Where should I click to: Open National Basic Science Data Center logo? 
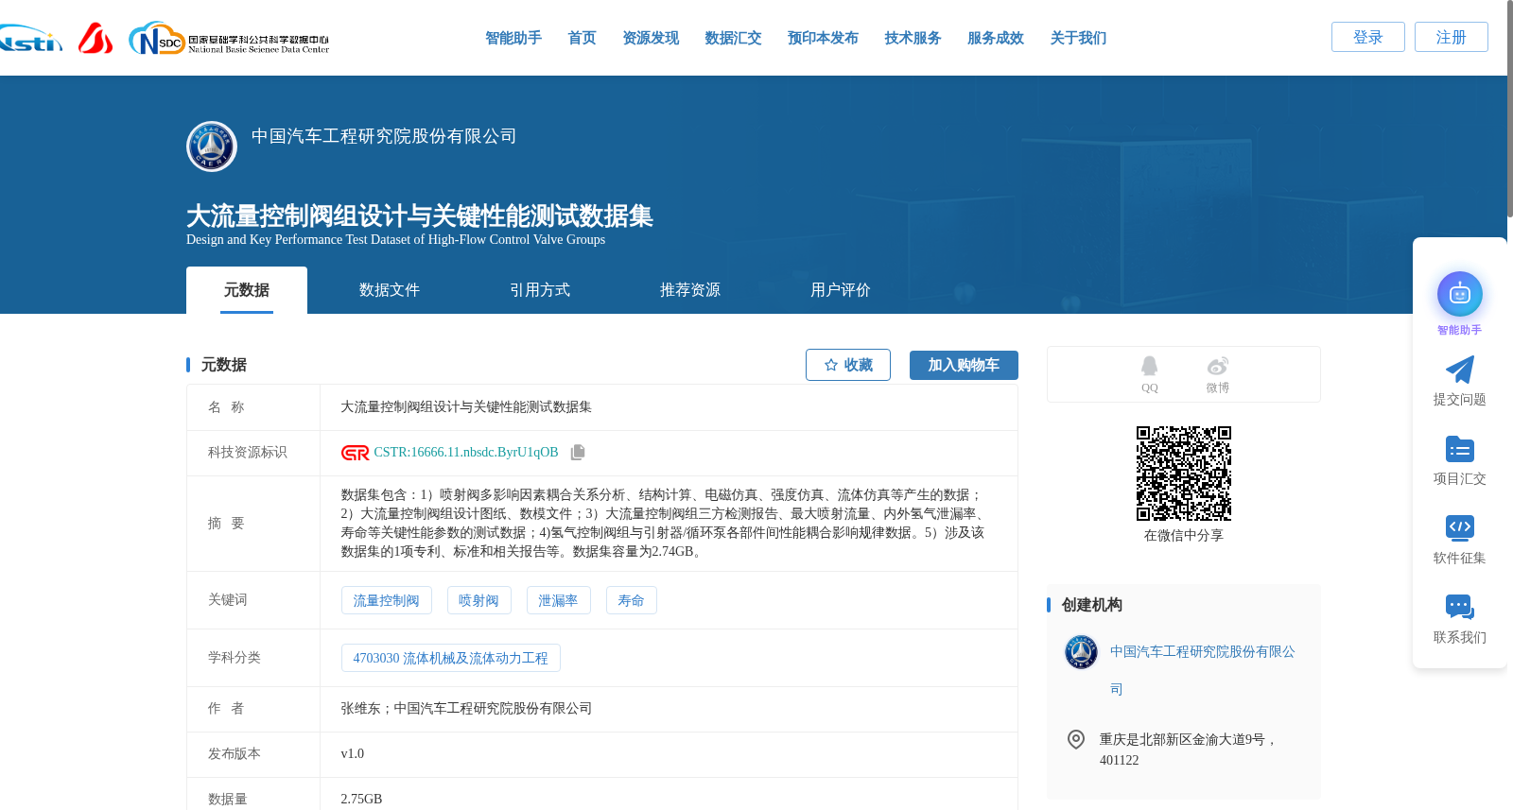(229, 39)
